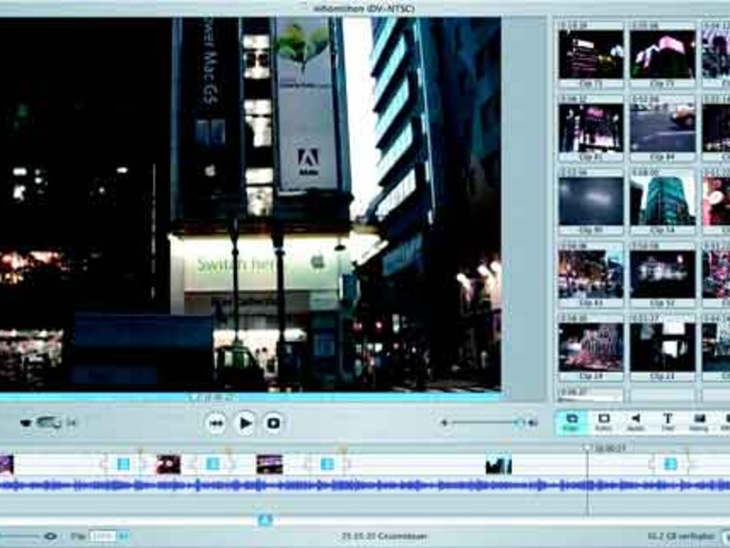Open the Audio pane tab

click(635, 422)
